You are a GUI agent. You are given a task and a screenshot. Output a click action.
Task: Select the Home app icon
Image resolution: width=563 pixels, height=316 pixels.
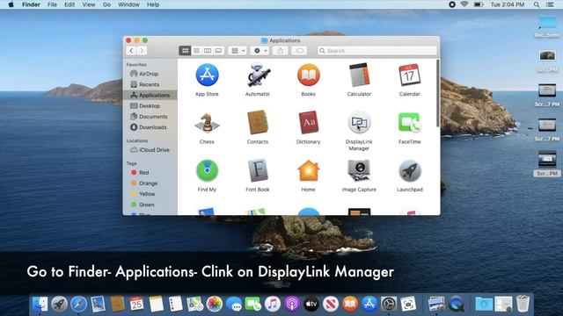point(309,170)
